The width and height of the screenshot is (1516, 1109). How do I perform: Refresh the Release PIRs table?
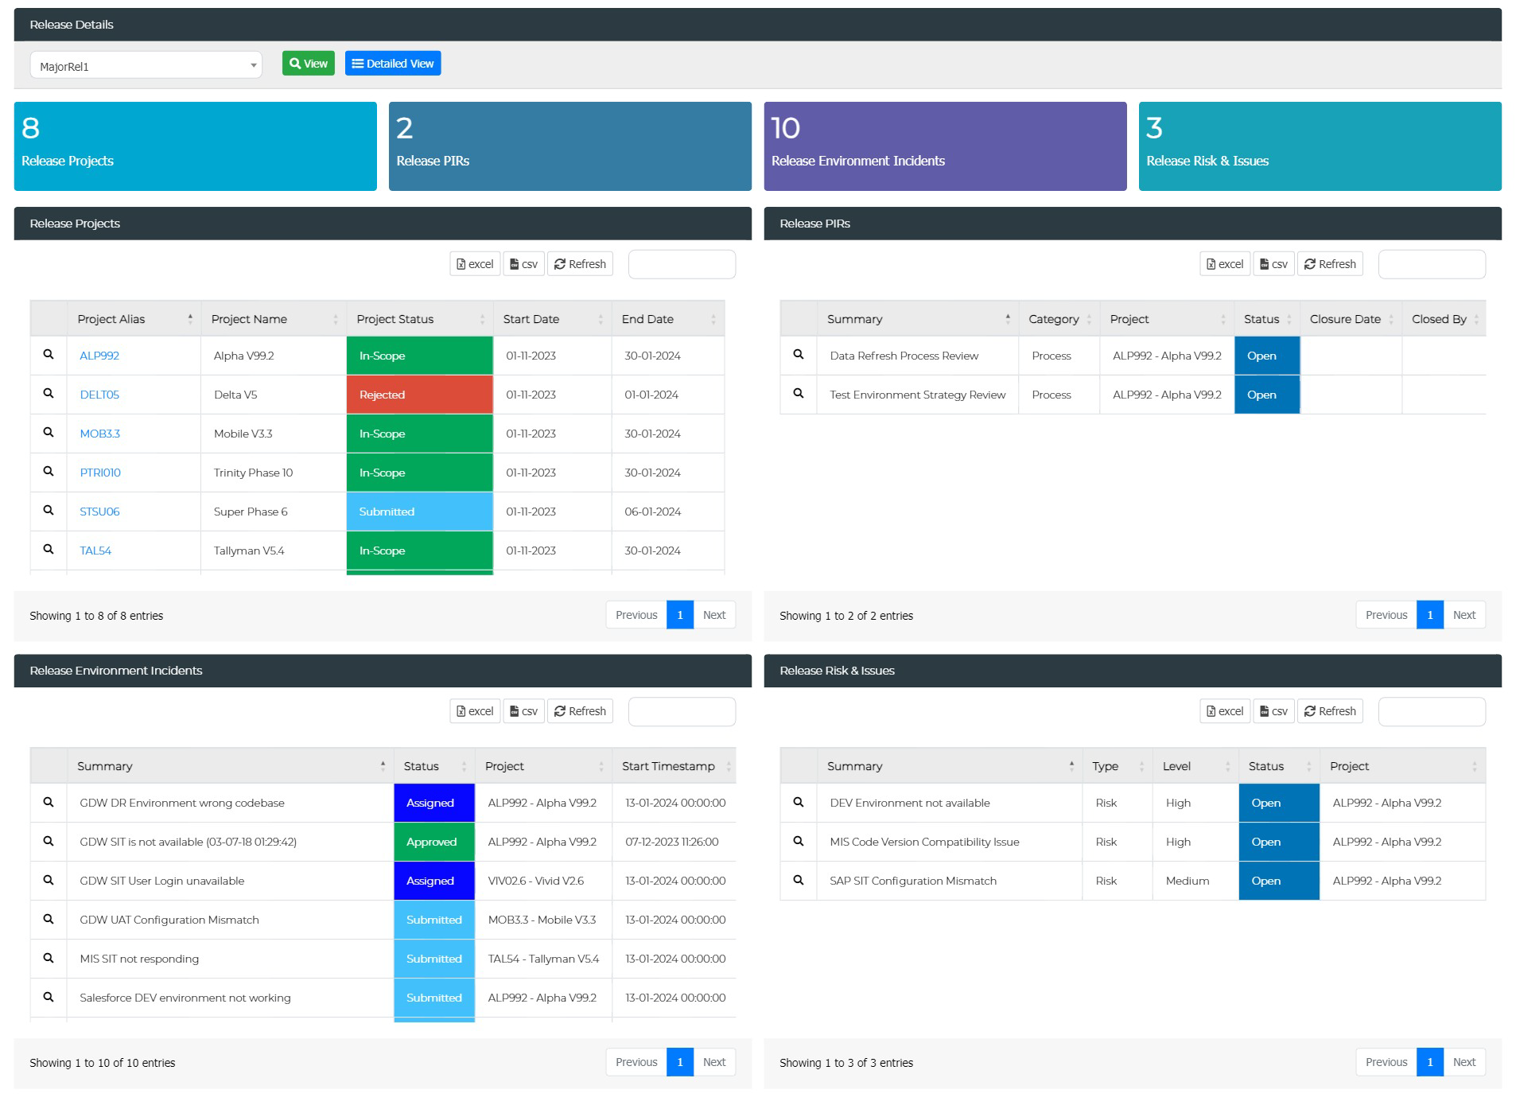point(1330,264)
